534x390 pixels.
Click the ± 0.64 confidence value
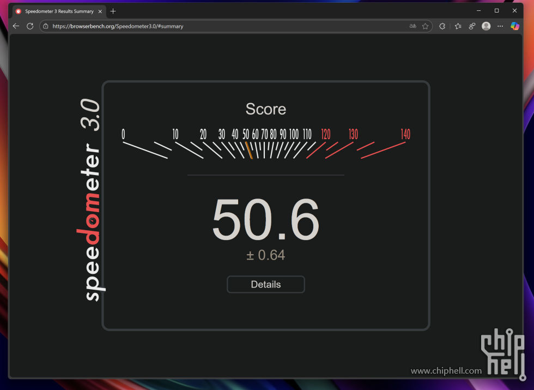[x=266, y=255]
